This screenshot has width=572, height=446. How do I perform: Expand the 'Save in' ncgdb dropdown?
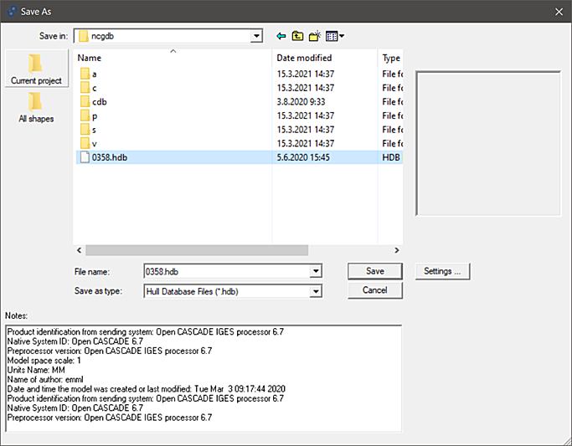point(256,36)
